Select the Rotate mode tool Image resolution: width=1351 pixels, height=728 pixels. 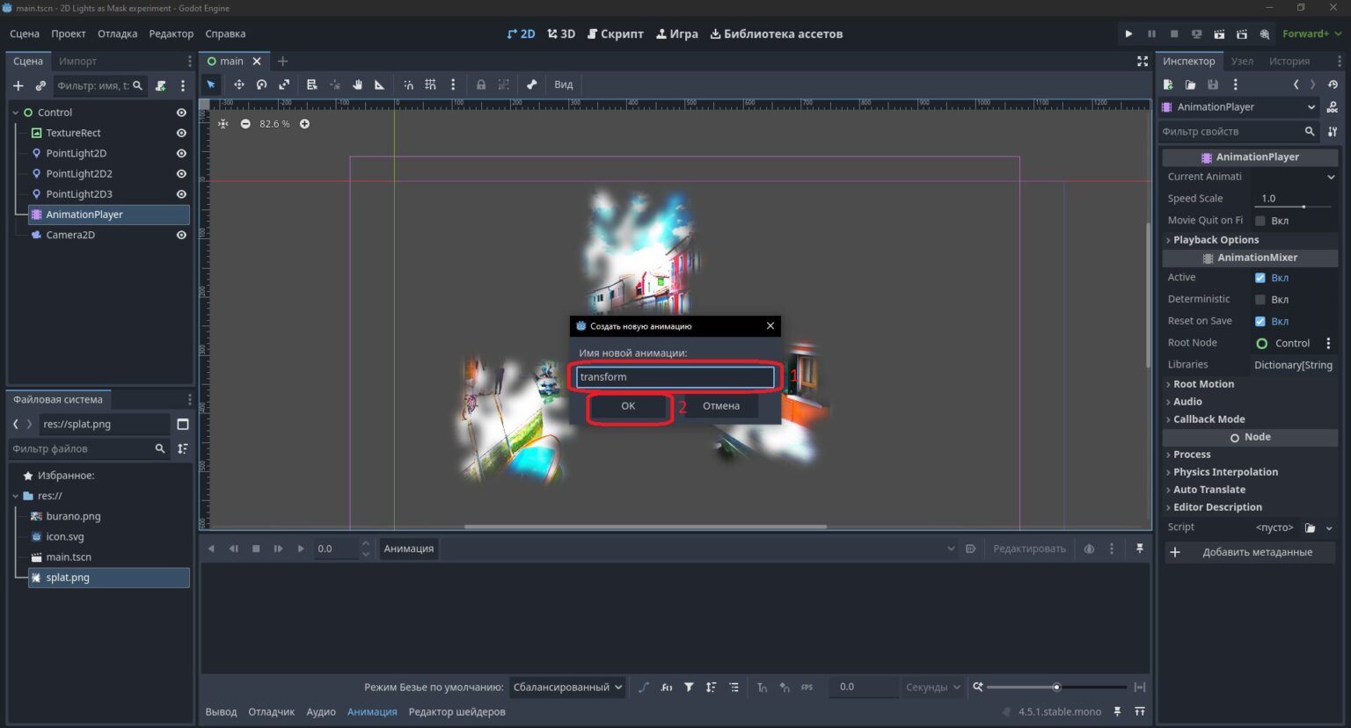(x=261, y=84)
